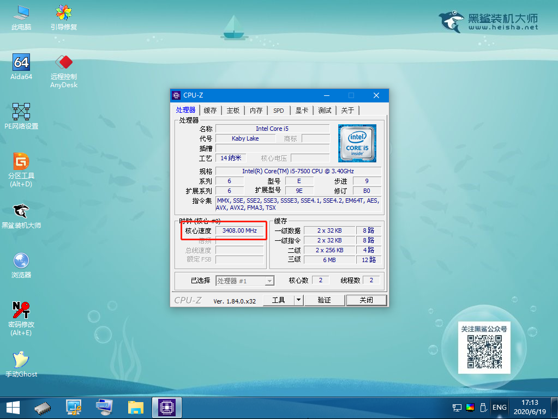Minimize the CPU-Z window
This screenshot has height=419, width=558.
327,95
